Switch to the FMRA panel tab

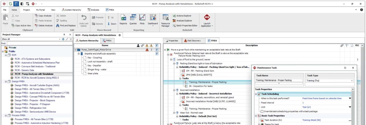click(107, 40)
